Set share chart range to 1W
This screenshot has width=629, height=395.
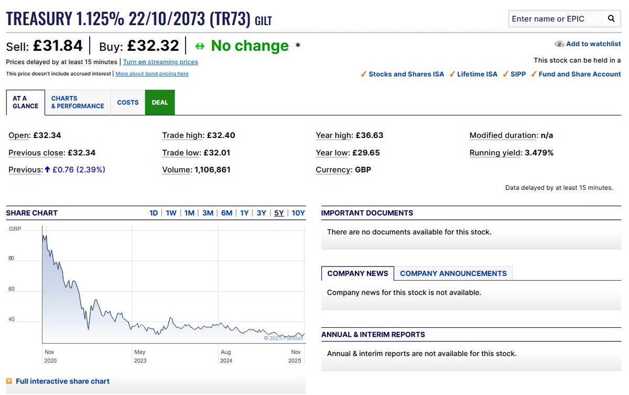pos(171,213)
